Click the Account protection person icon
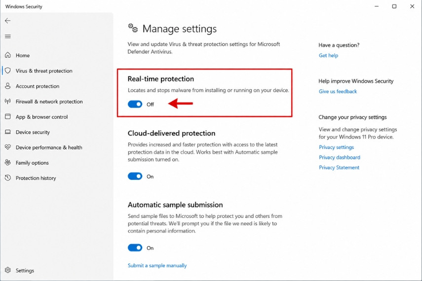Screen dimensions: 422x281 coord(8,86)
